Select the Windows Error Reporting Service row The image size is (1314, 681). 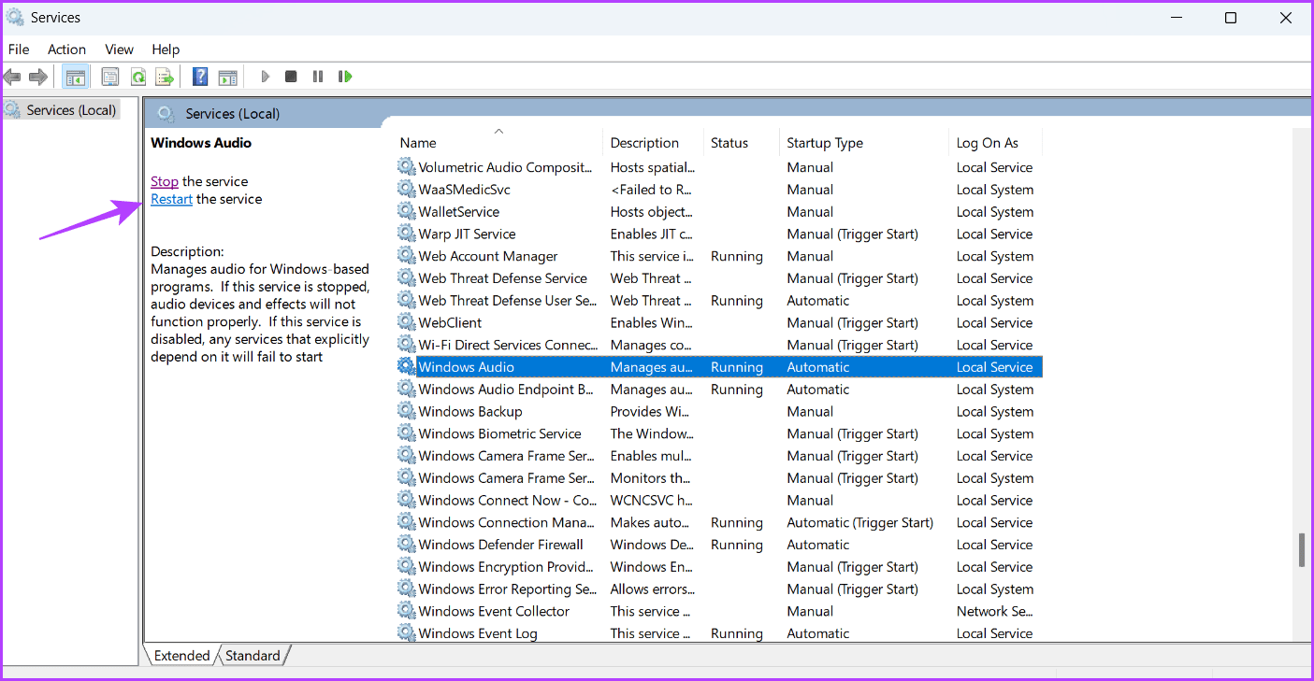[x=718, y=589]
